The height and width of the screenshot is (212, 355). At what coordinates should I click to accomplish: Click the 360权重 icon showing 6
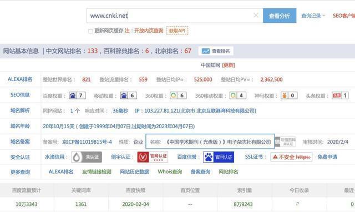coord(178,95)
